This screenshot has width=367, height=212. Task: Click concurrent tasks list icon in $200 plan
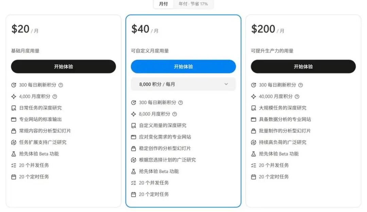tap(254, 165)
